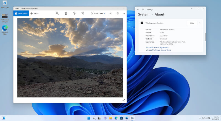Open Widgets from taskbar corner

pos(3,118)
